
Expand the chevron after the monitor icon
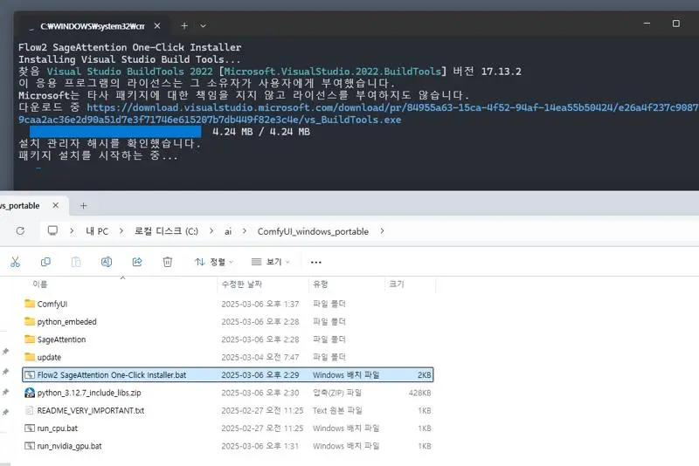(x=72, y=230)
